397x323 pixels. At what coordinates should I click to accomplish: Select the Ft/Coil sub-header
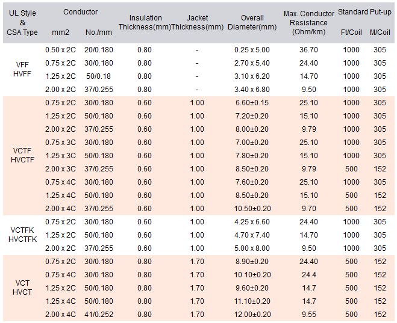(351, 32)
